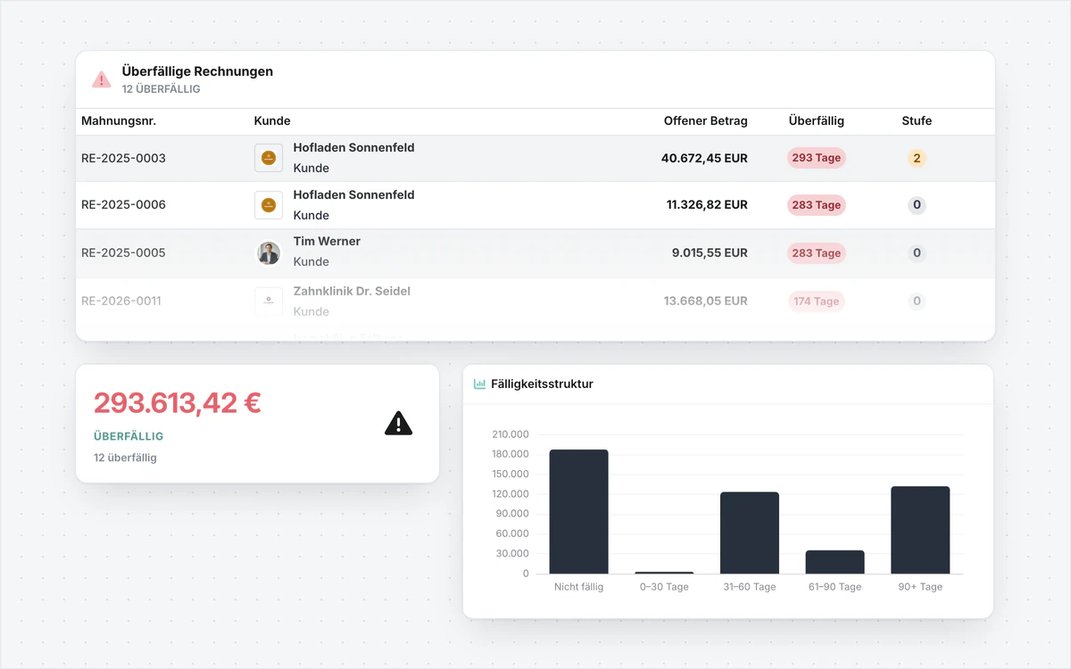Screen dimensions: 1071x669
Task: Click the bar chart icon beside Fälligkeitsstruktur
Action: [479, 384]
